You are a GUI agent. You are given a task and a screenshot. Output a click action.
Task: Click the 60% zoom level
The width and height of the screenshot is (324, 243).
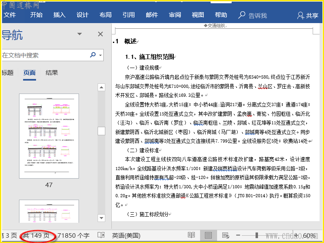tap(309, 235)
